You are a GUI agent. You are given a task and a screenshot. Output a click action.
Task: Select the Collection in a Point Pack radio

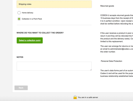click(19, 19)
